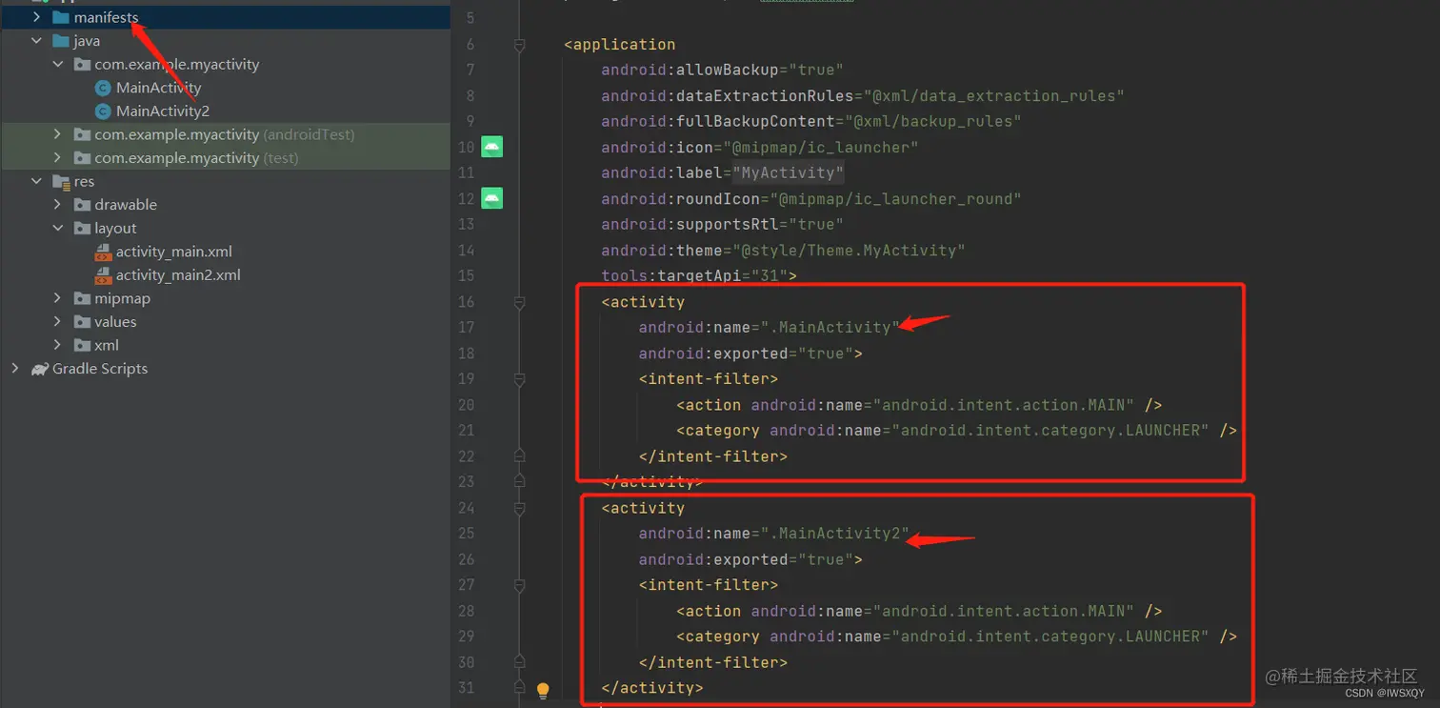1440x708 pixels.
Task: Click the xml folder icon
Action: click(82, 346)
